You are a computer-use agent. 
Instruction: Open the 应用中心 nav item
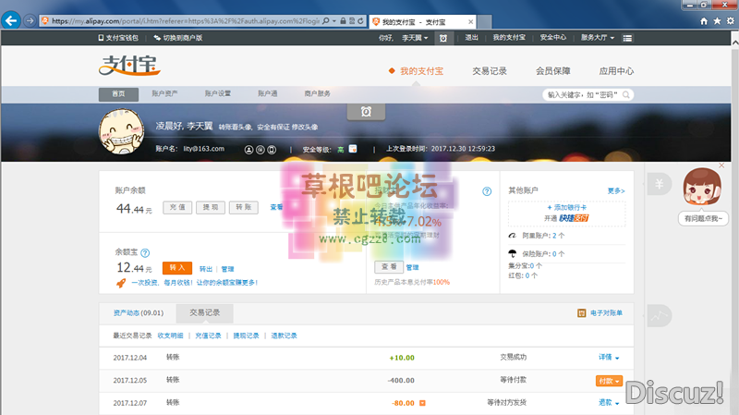[x=616, y=71]
